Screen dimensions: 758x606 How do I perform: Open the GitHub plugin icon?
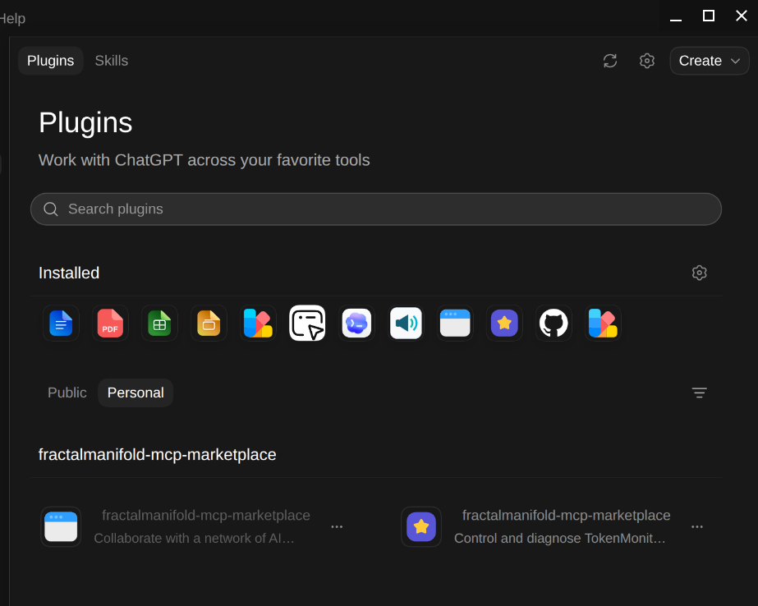pos(554,323)
